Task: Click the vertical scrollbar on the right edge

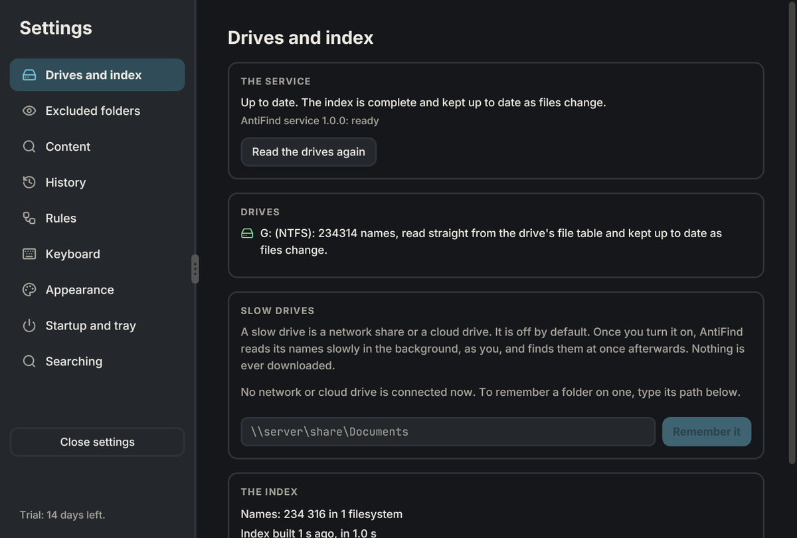Action: click(x=791, y=232)
